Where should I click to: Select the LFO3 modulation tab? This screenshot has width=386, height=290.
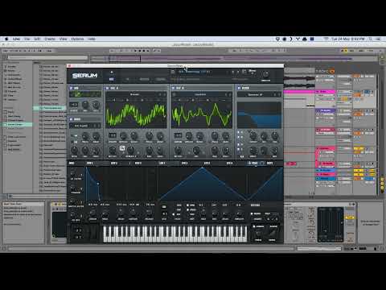pyautogui.click(x=207, y=163)
